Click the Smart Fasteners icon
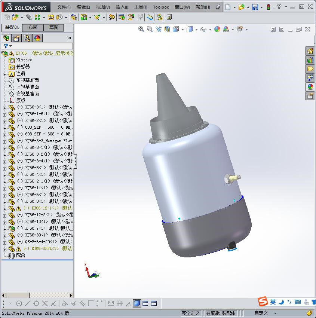Viewport: 316px width, 318px height. click(x=51, y=18)
